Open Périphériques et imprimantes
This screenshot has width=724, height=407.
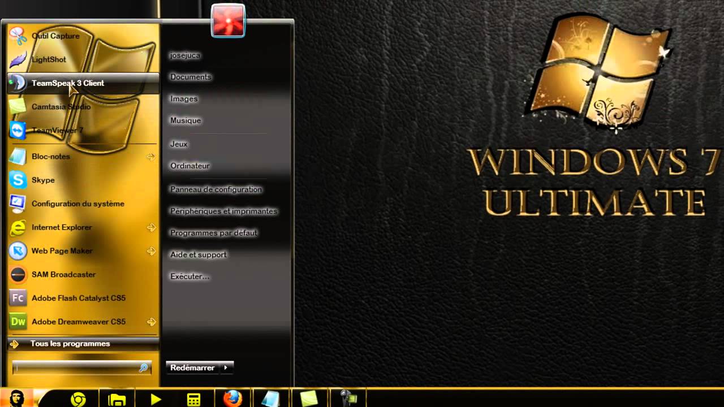[x=224, y=211]
